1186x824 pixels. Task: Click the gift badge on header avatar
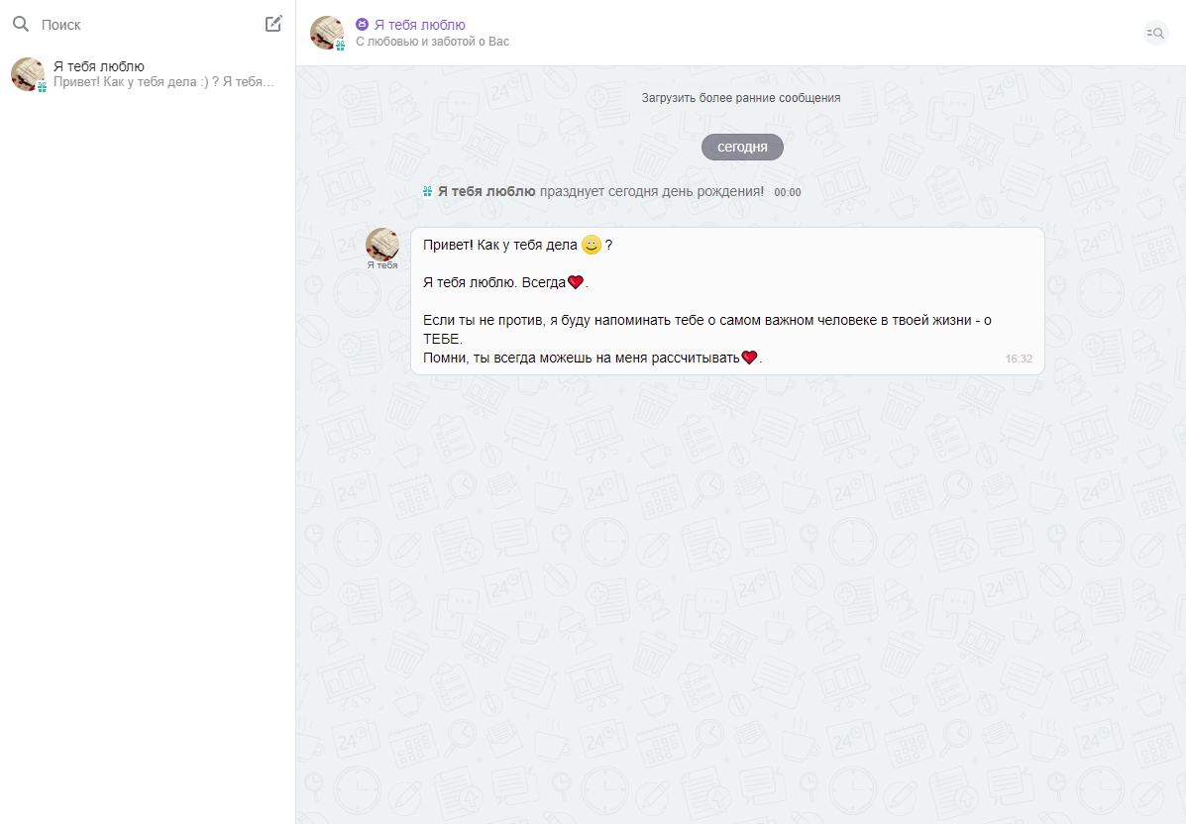340,46
